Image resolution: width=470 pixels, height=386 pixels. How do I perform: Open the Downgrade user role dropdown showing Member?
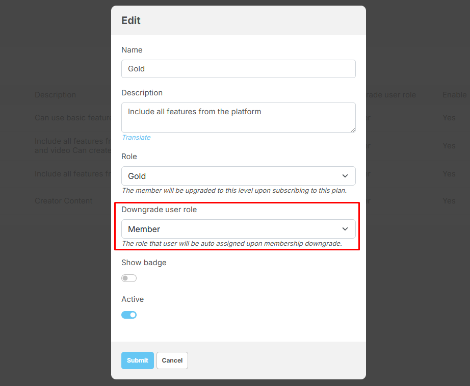click(238, 229)
